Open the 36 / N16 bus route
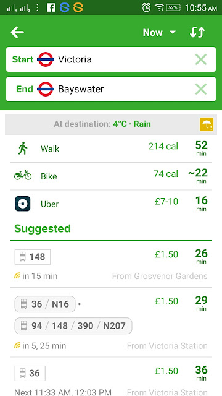 click(45, 304)
